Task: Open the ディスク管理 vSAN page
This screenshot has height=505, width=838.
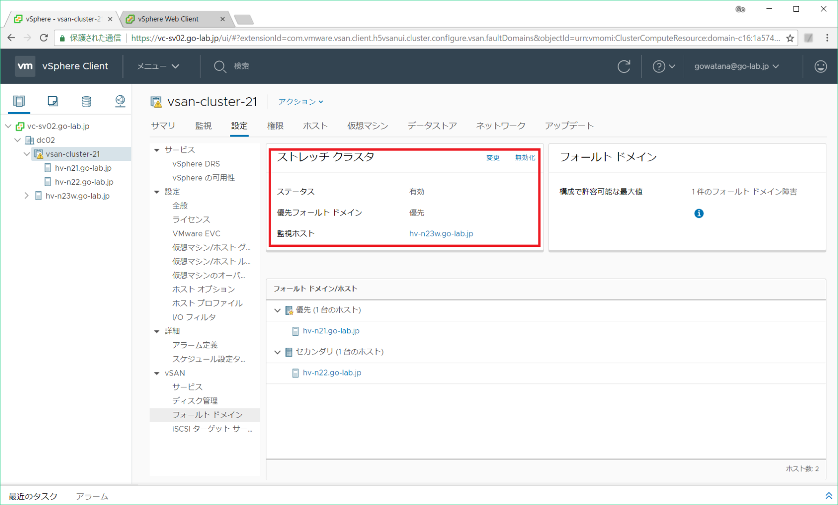Action: click(x=194, y=401)
